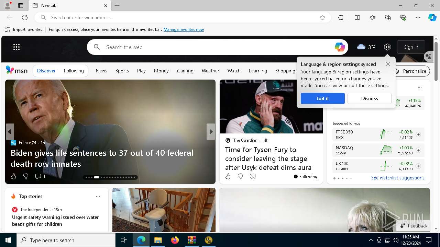Image resolution: width=440 pixels, height=247 pixels.
Task: Open comments icon on Tyson Fury article
Action: pyautogui.click(x=253, y=176)
